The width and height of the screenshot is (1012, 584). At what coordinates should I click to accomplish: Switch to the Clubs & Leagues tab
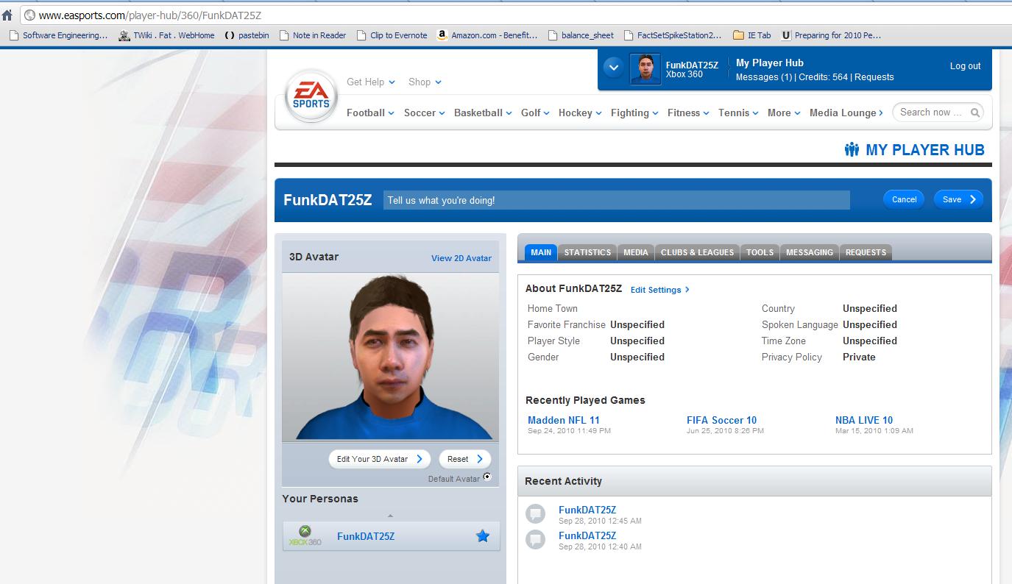click(x=697, y=252)
